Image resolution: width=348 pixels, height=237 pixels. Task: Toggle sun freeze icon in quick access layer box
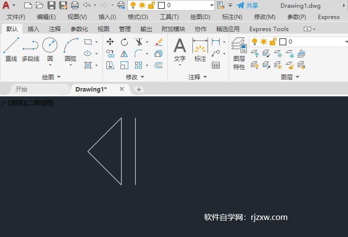[x=142, y=5]
